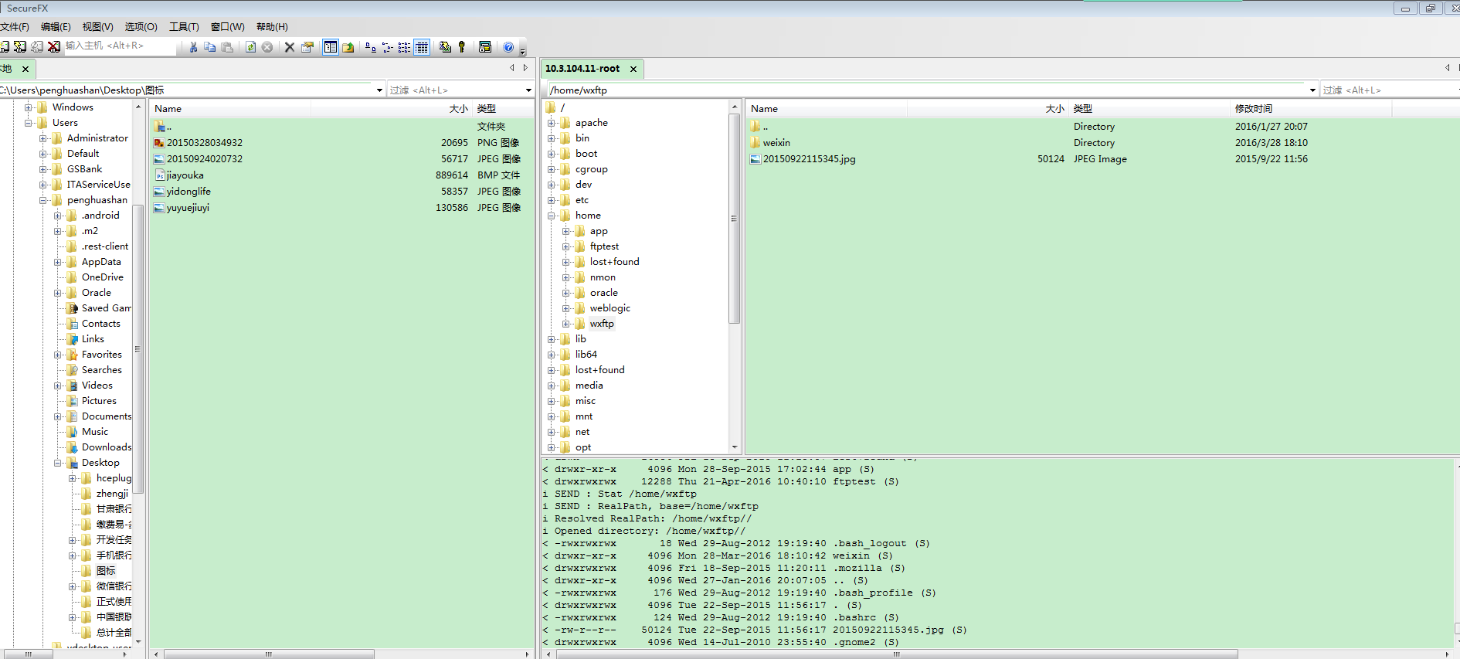Collapse the home folder in remote tree
Image resolution: width=1460 pixels, height=659 pixels.
(552, 216)
